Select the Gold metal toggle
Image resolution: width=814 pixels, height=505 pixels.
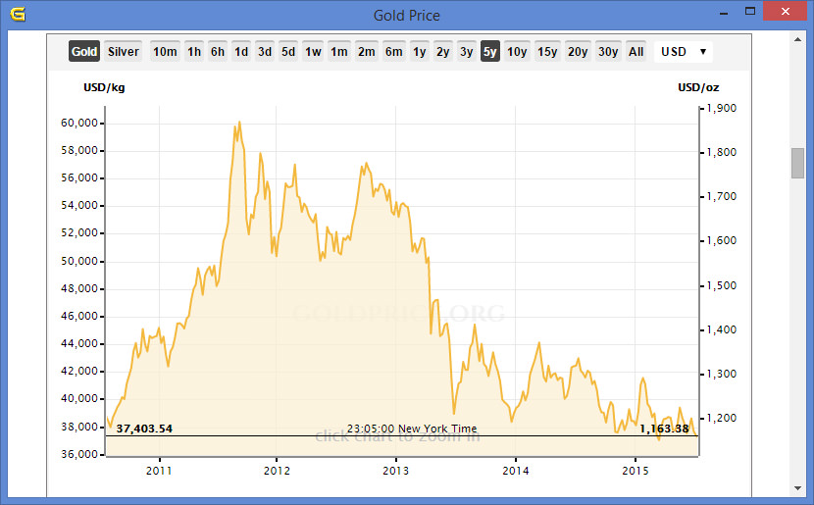tap(84, 52)
